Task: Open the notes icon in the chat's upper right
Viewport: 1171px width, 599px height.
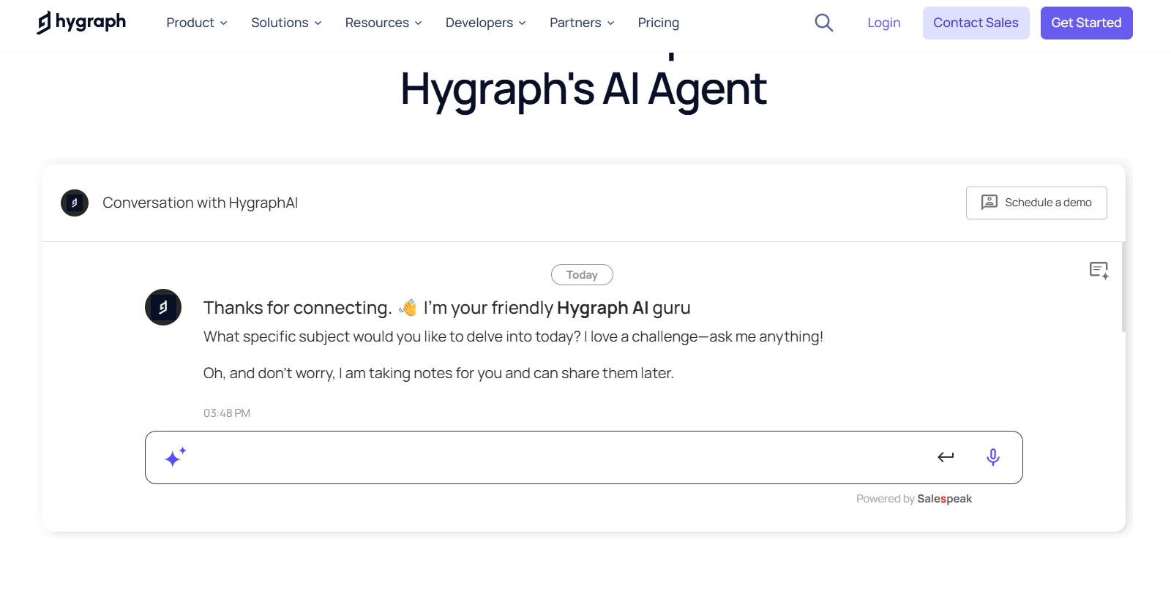Action: pyautogui.click(x=1099, y=271)
